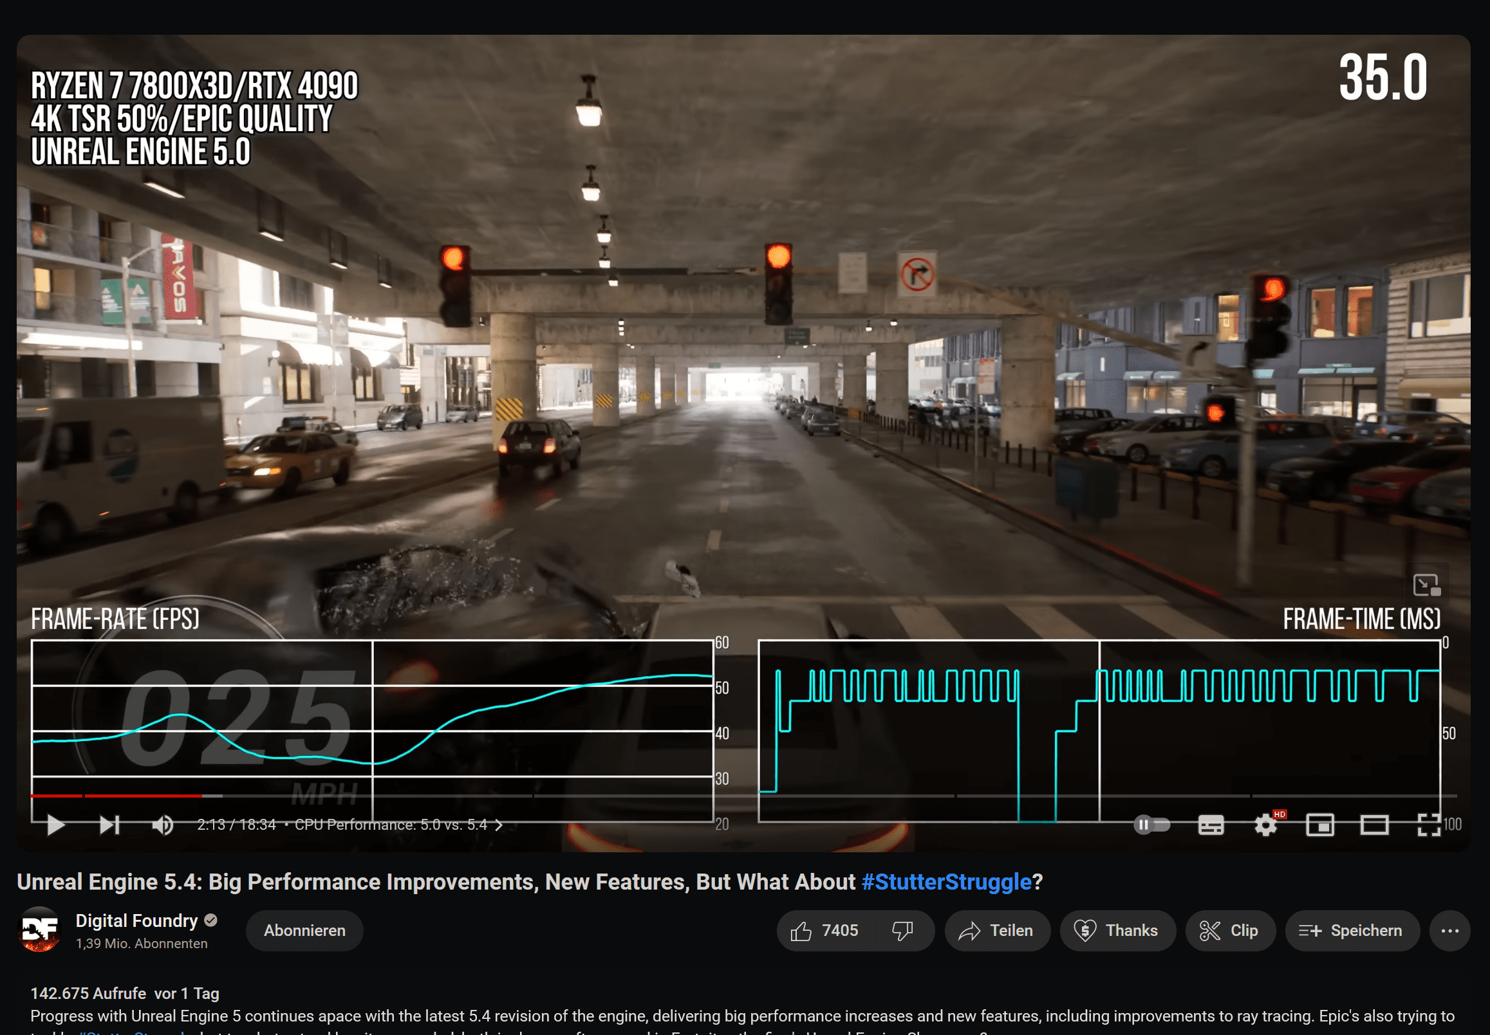Click the video title text
Viewport: 1490px width, 1035px height.
529,882
